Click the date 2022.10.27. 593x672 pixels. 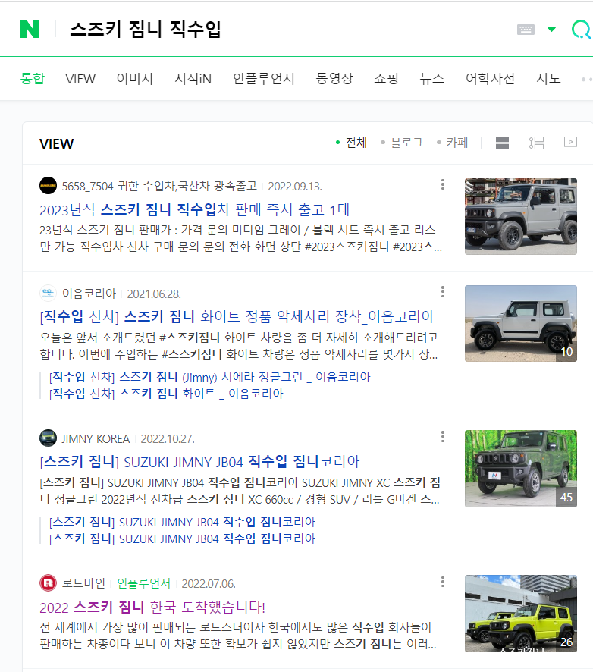168,439
